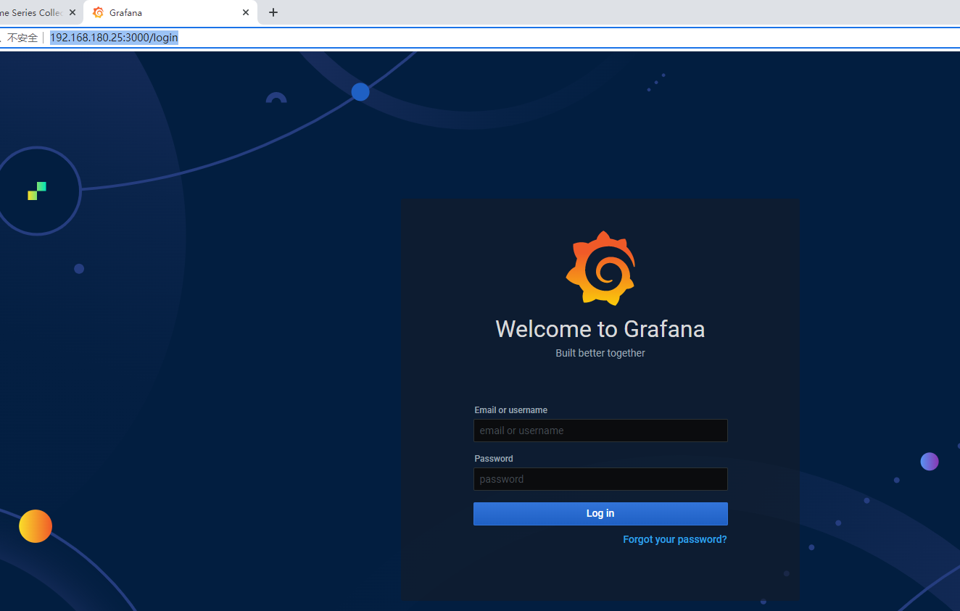Viewport: 960px width, 611px height.
Task: Click the Welcome to Grafana heading
Action: click(600, 329)
